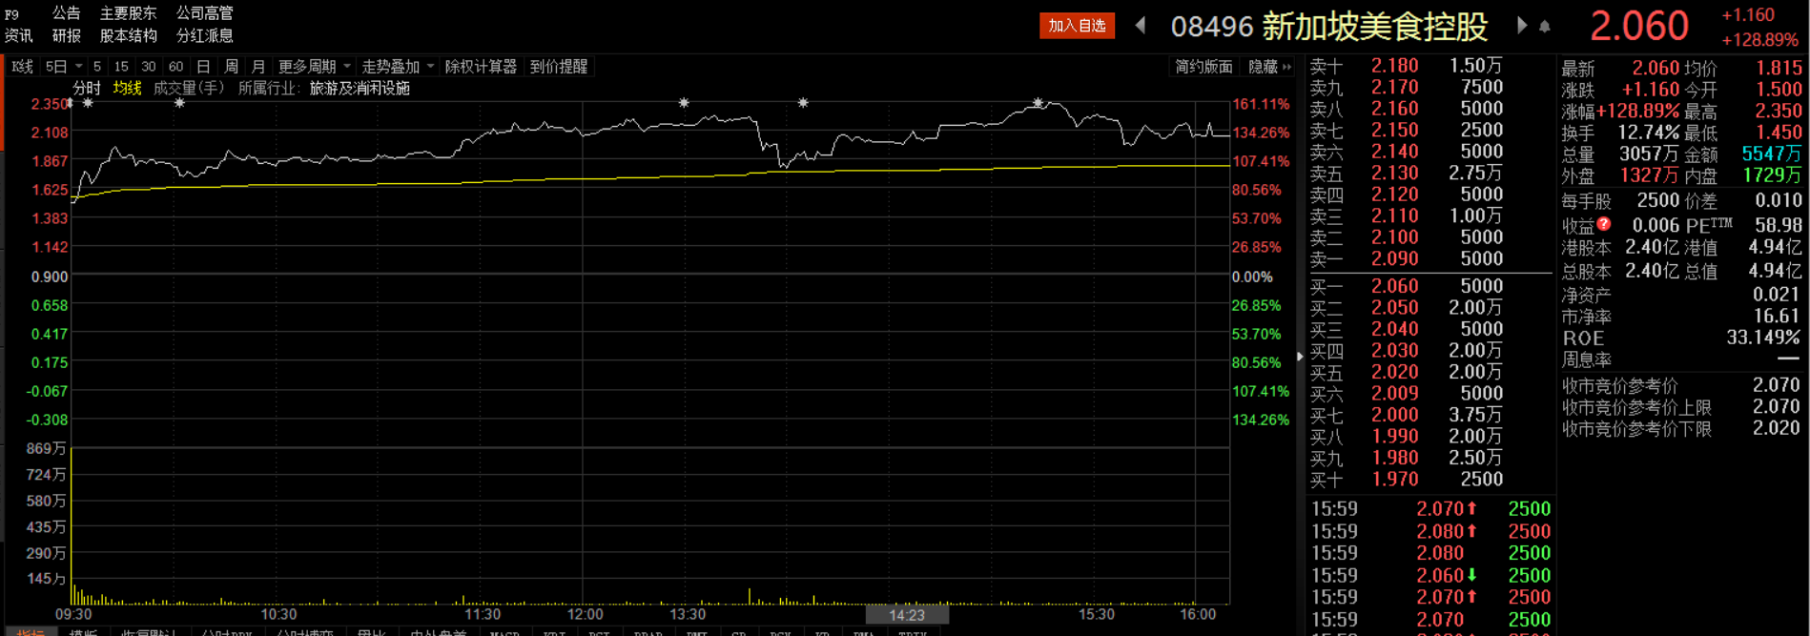Screen dimensions: 1810x636
Task: Set a 到价提醒 price alert
Action: 558,67
